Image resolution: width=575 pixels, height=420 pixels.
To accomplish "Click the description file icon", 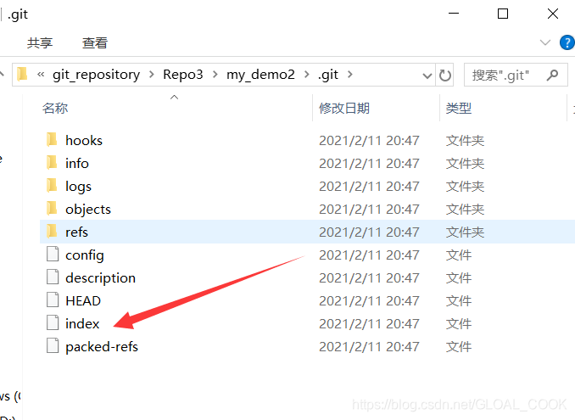I will click(x=53, y=277).
